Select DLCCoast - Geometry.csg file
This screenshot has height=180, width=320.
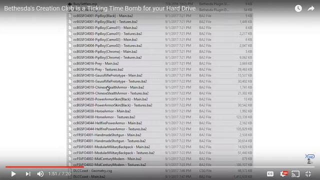pyautogui.click(x=92, y=170)
